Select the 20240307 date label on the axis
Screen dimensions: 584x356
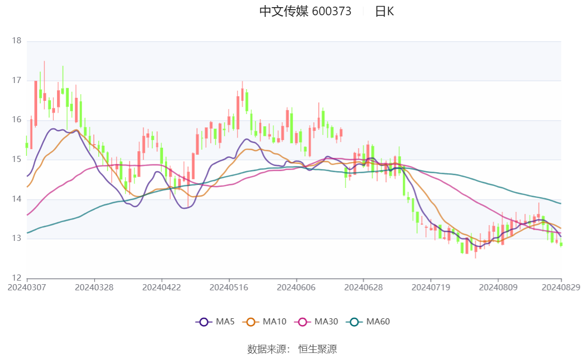tap(27, 287)
